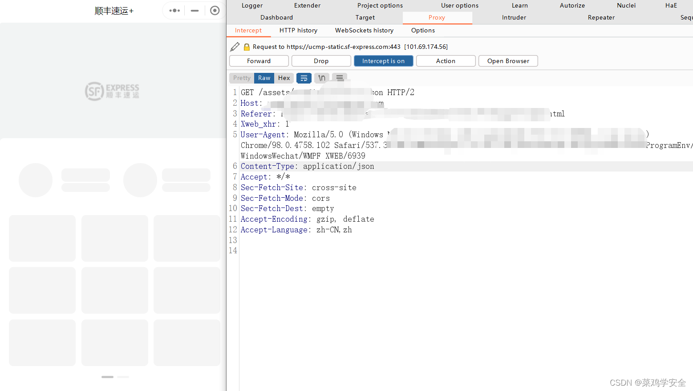The image size is (693, 391).
Task: Click the mini program circle close icon
Action: point(215,11)
